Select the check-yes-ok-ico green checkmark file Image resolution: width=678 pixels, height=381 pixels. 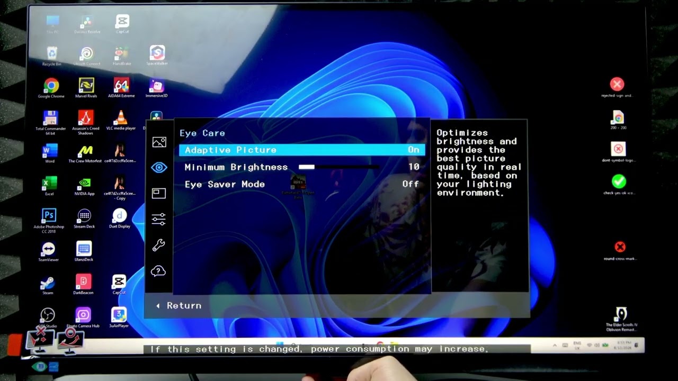(x=619, y=185)
